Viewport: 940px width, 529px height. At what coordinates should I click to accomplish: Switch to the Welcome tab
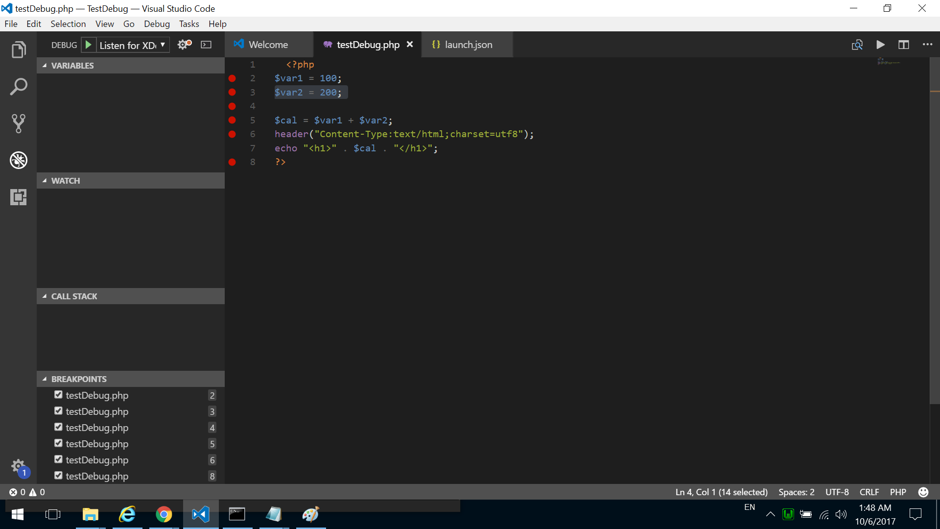(x=268, y=45)
